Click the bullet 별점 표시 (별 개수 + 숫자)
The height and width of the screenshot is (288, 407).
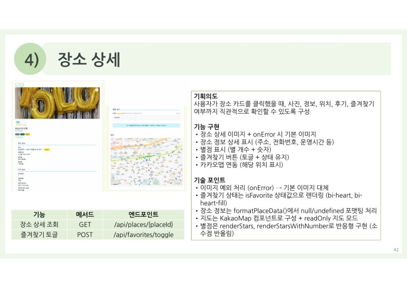(236, 150)
